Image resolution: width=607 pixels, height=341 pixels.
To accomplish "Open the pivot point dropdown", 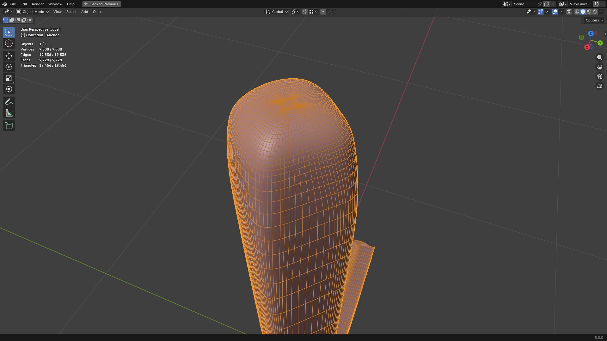I will 296,12.
